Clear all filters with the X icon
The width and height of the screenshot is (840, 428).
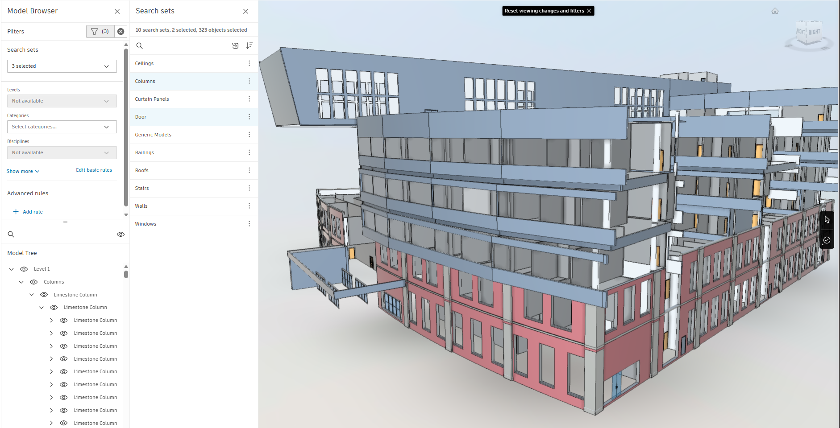coord(121,31)
